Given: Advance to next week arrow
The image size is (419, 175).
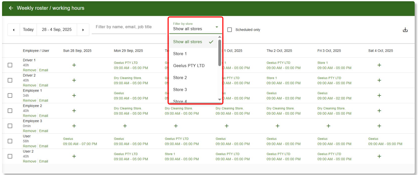Looking at the screenshot, I should click(x=83, y=30).
